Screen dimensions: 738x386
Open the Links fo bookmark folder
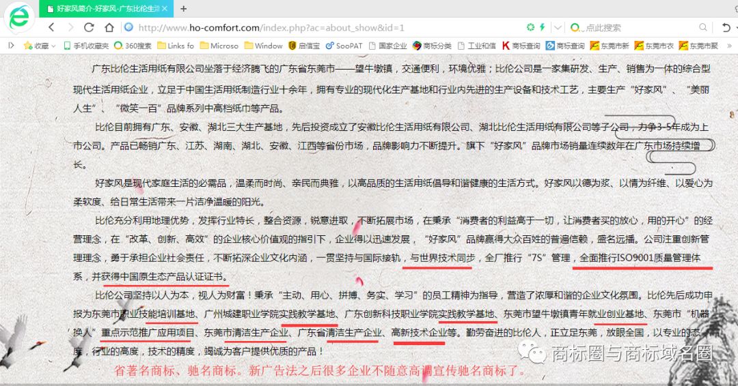click(176, 46)
